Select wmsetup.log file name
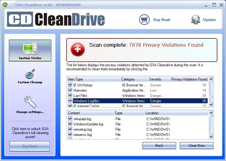Viewport: 226px width, 161px height. (83, 129)
